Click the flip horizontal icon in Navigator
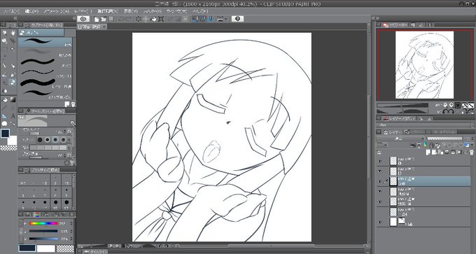The width and height of the screenshot is (476, 254). pos(465,112)
